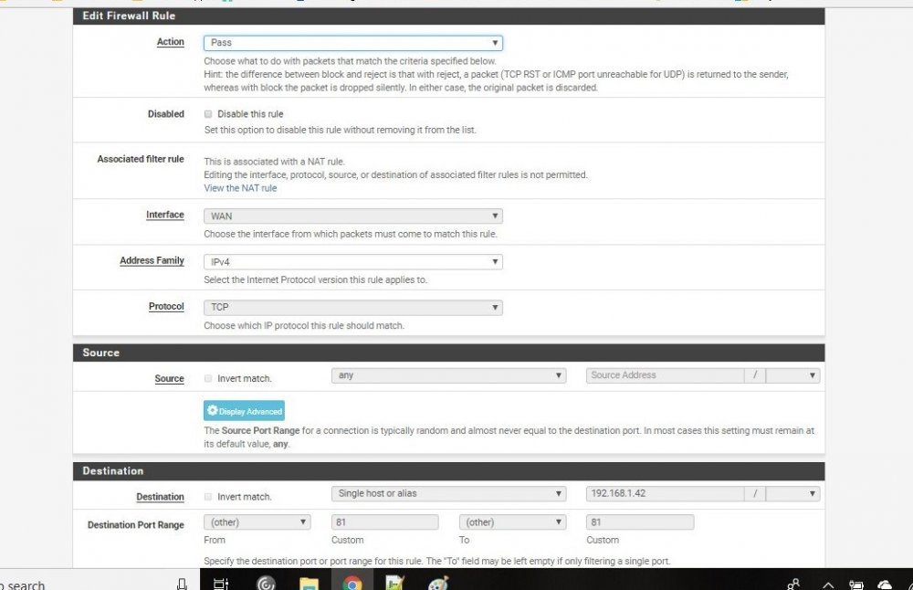Image resolution: width=913 pixels, height=590 pixels.
Task: Click the Action field label
Action: pos(170,42)
